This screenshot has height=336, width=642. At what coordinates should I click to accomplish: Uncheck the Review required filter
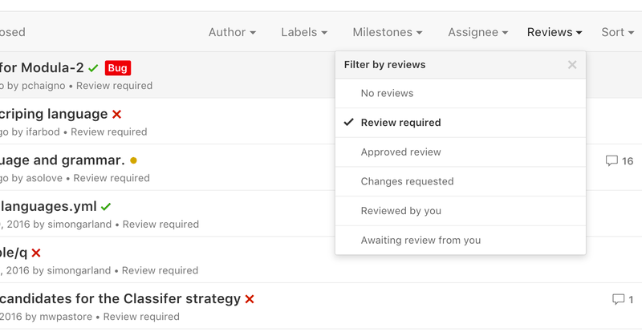click(x=460, y=123)
